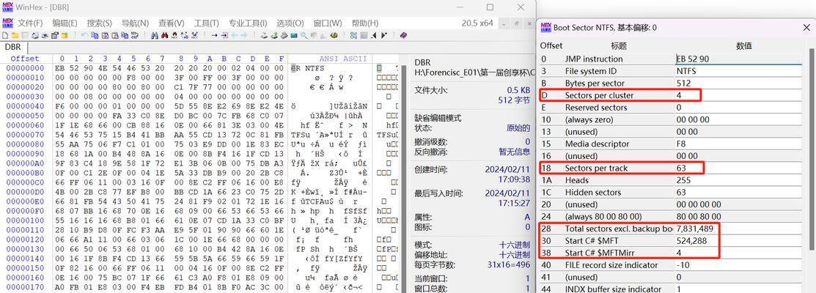Open the 编辑(E) menu
Image resolution: width=816 pixels, height=293 pixels.
coord(65,23)
